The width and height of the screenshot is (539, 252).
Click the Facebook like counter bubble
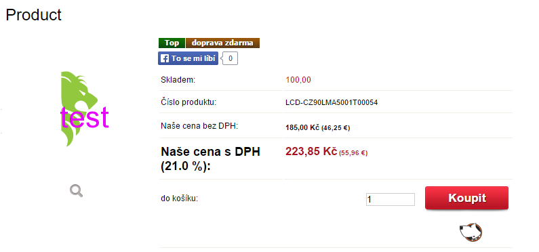tap(230, 58)
